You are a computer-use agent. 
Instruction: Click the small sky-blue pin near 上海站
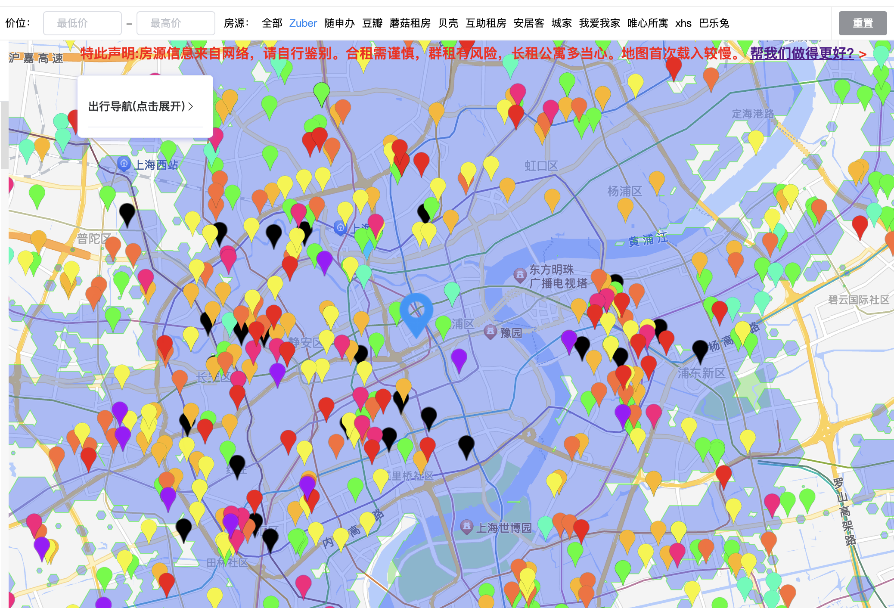[x=369, y=248]
